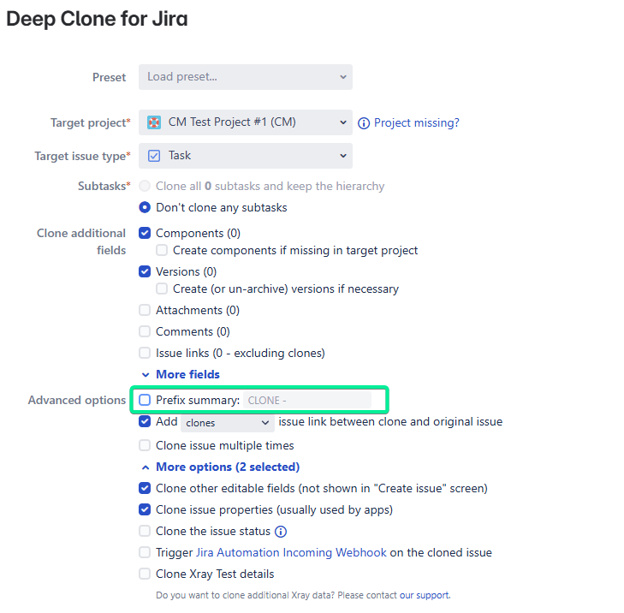
Task: Open the Load preset dropdown
Action: pyautogui.click(x=245, y=77)
